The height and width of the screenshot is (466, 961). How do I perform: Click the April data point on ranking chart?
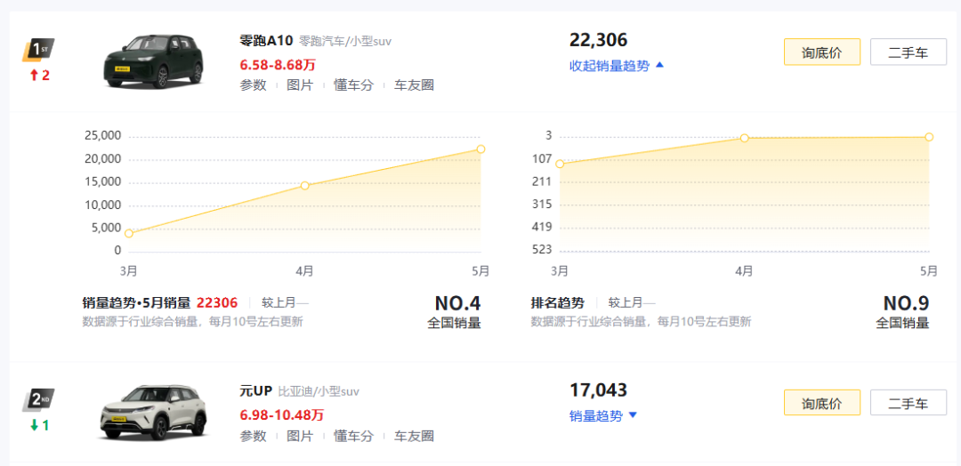pyautogui.click(x=744, y=138)
